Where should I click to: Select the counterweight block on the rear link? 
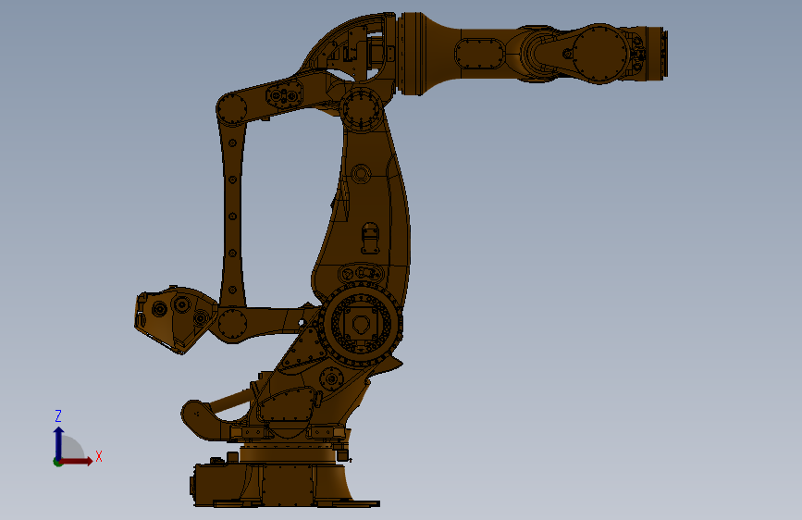pos(175,319)
